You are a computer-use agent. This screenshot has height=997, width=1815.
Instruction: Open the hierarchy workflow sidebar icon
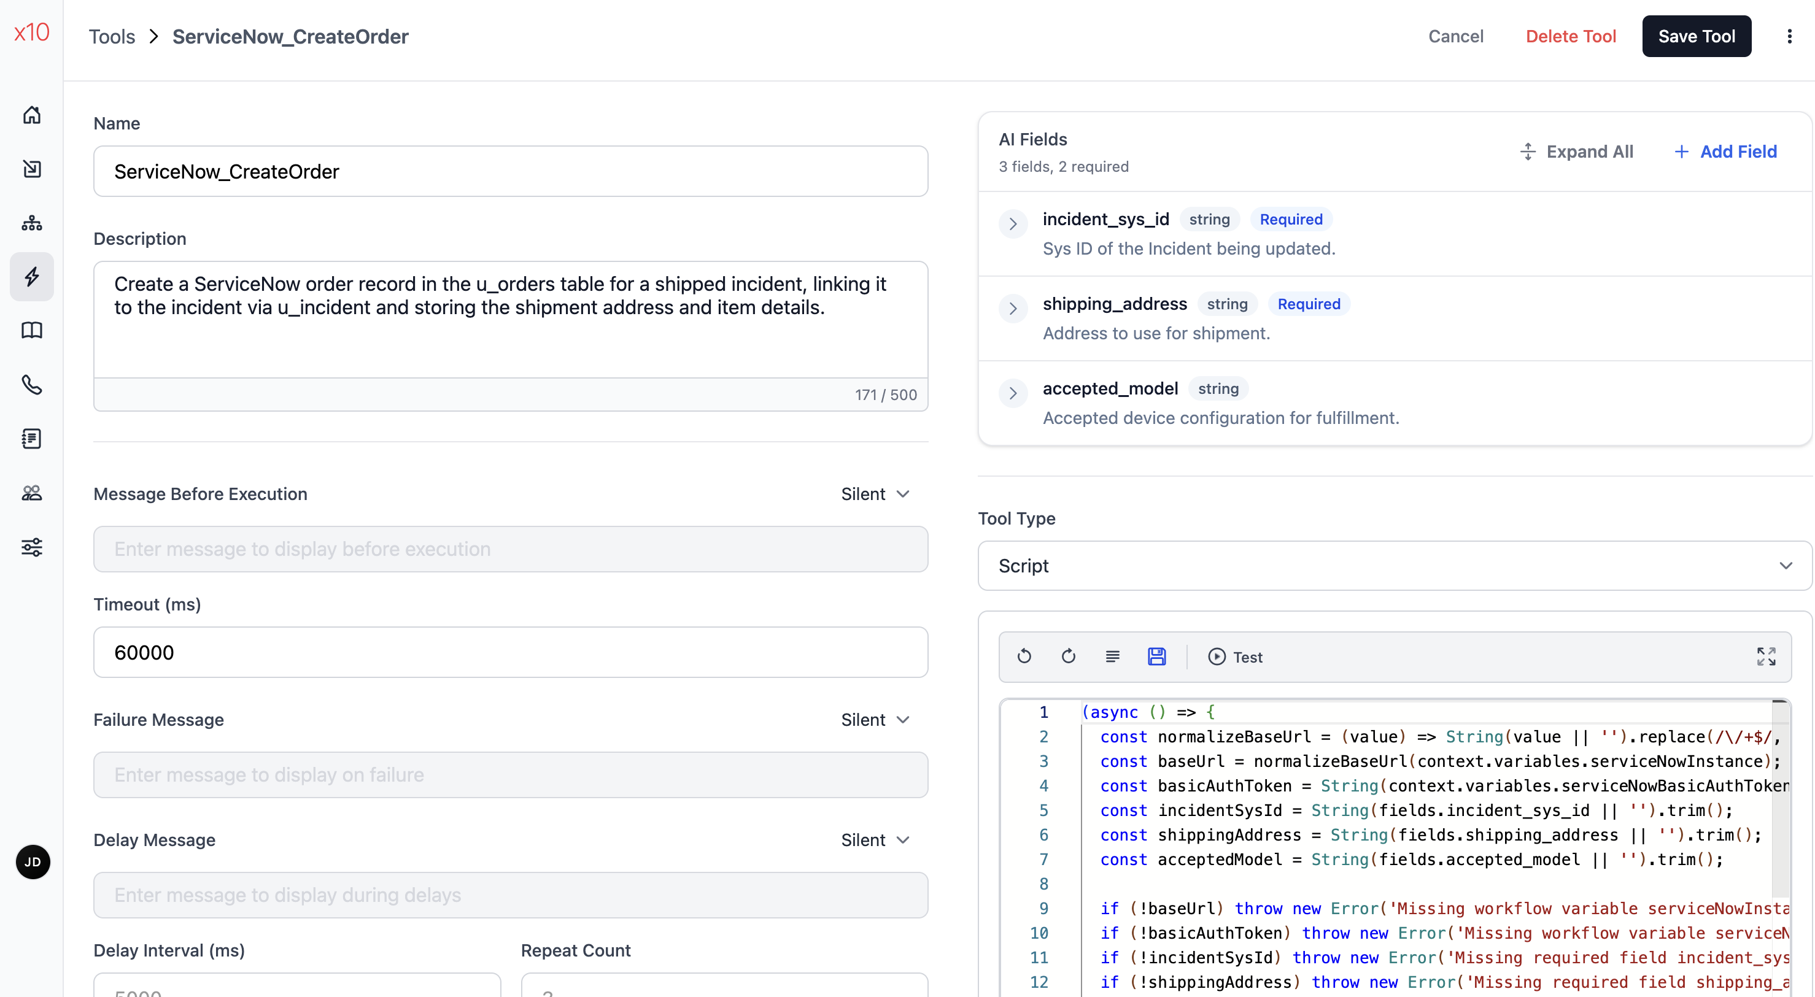tap(32, 223)
